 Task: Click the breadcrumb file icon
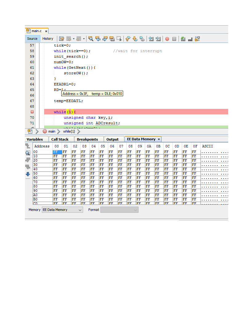click(30, 131)
